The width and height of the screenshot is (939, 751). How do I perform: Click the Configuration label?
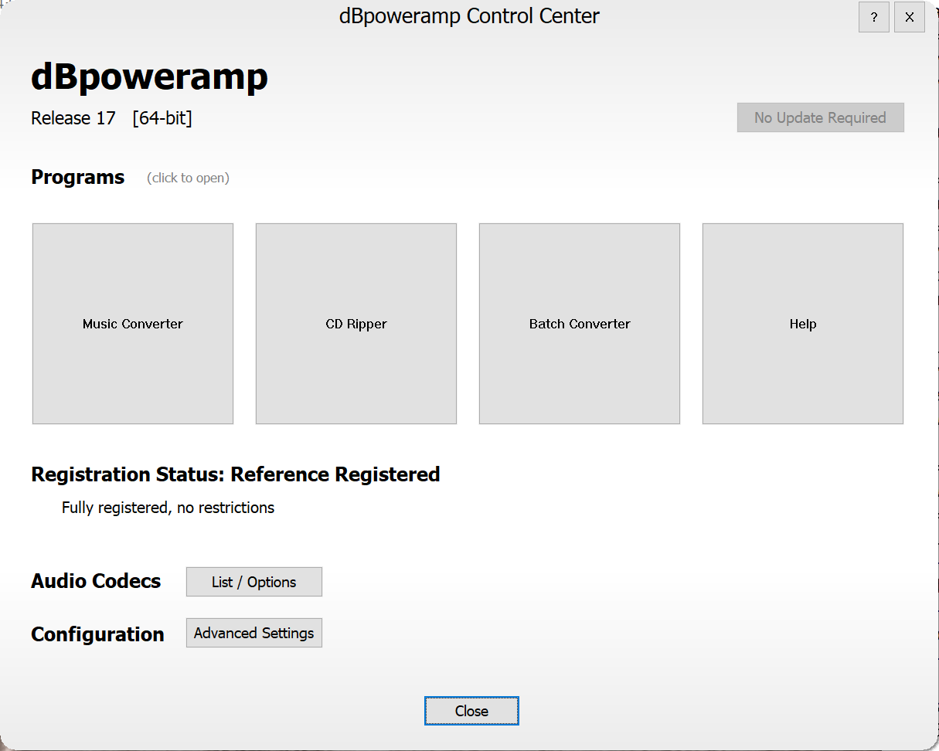(97, 634)
